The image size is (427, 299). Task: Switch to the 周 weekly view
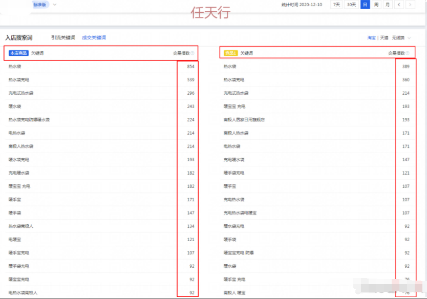tap(376, 5)
